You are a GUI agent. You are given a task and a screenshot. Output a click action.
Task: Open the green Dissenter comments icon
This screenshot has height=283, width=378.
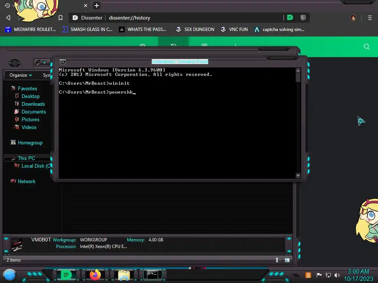click(x=290, y=17)
